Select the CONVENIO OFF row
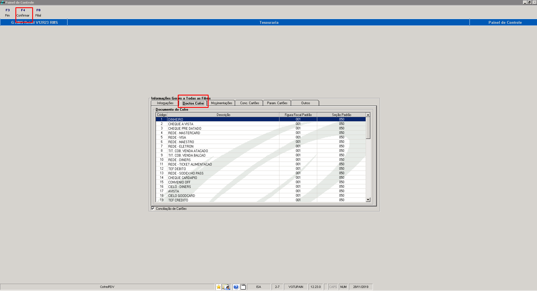Image resolution: width=537 pixels, height=291 pixels. pyautogui.click(x=261, y=182)
